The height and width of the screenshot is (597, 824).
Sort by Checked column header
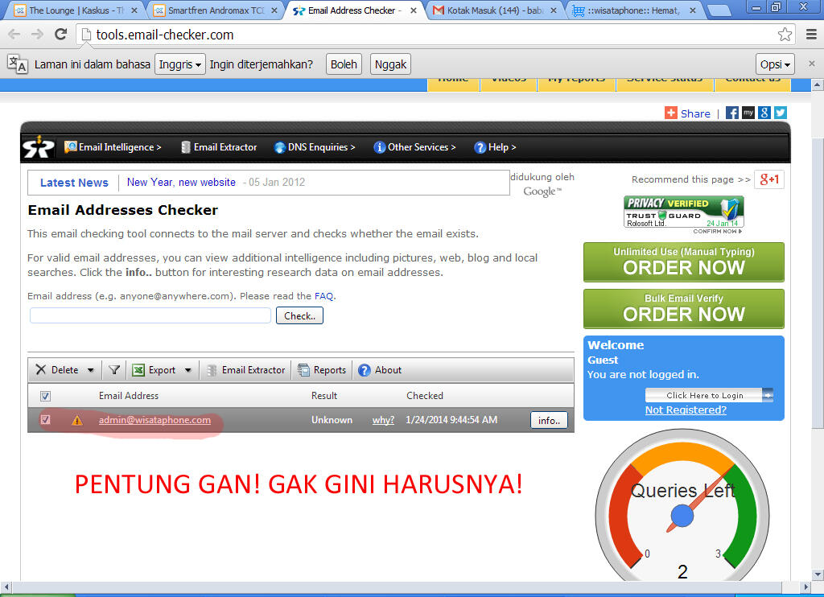tap(425, 396)
